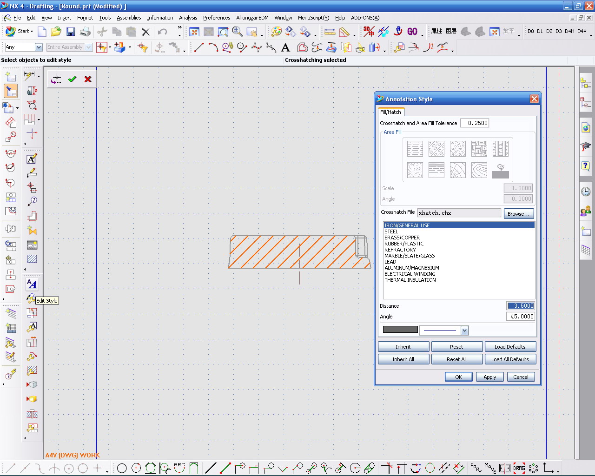The width and height of the screenshot is (595, 476).
Task: Open the Preferences menu
Action: coord(217,18)
